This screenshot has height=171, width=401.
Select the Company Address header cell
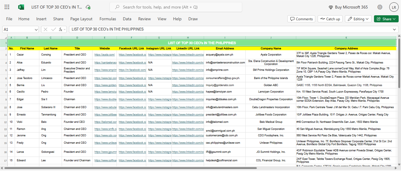(x=346, y=48)
